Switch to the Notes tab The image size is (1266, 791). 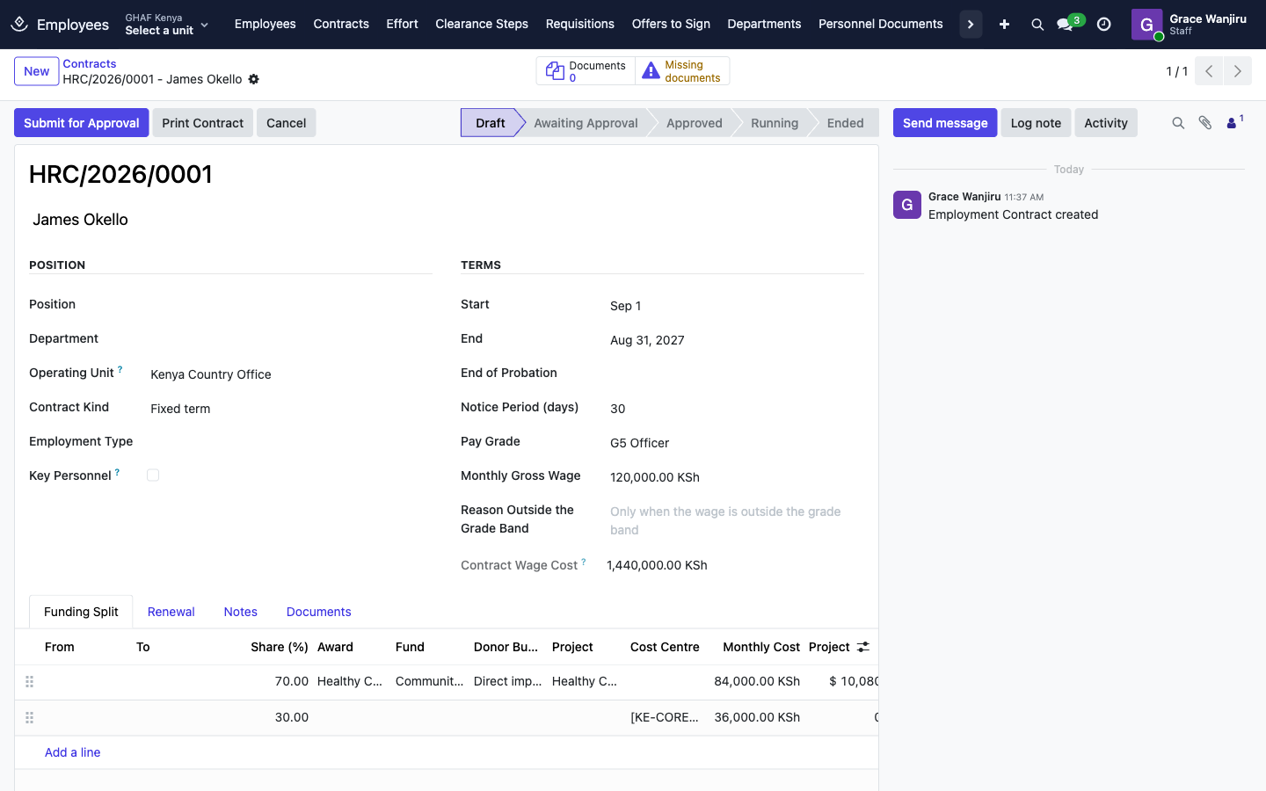[x=241, y=612]
